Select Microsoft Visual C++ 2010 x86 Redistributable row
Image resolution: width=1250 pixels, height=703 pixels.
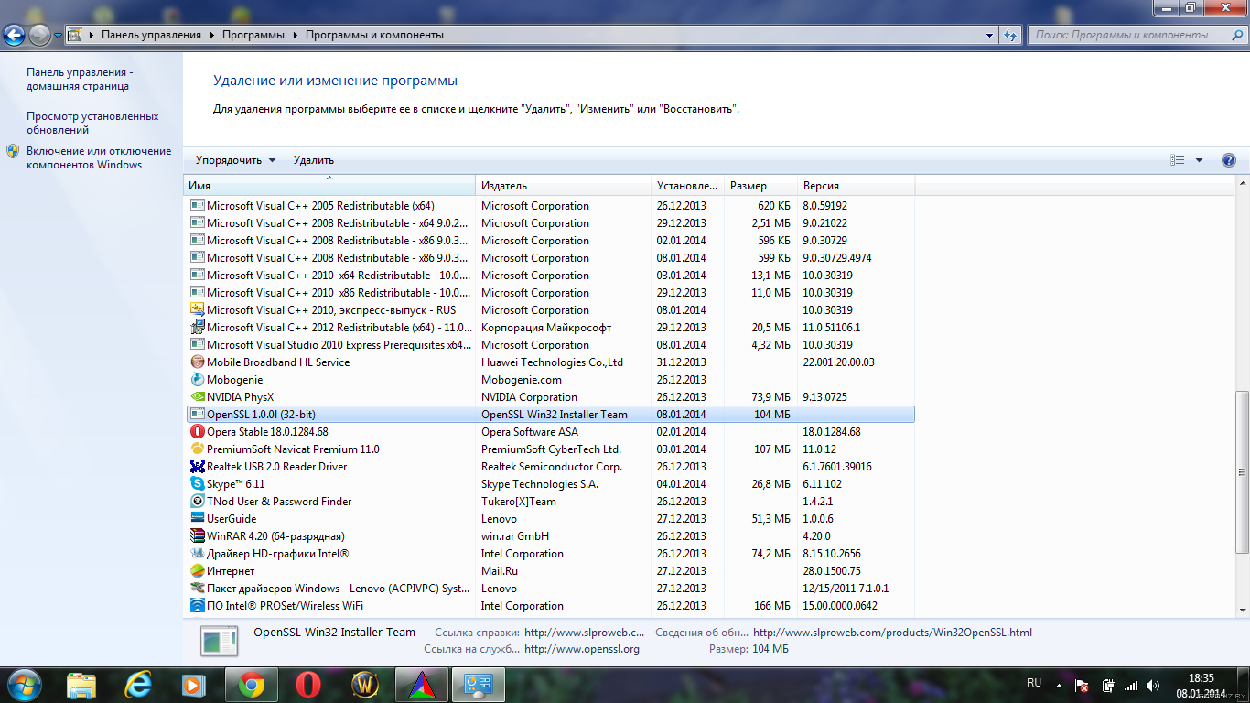(550, 292)
